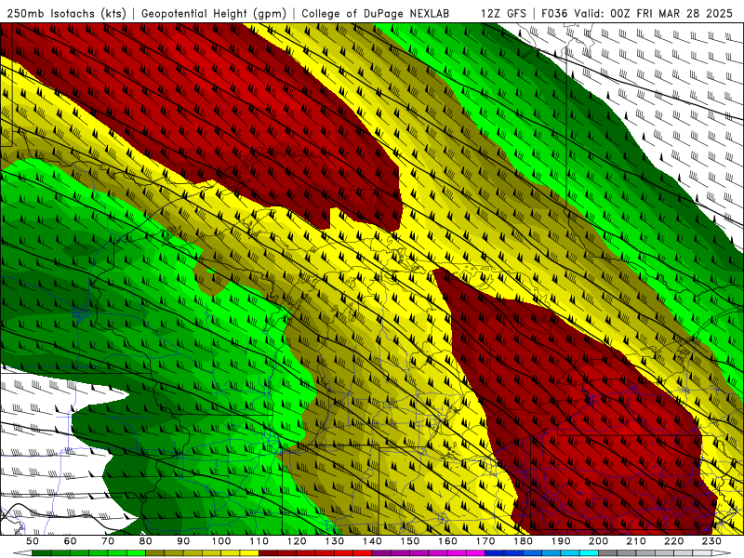Select the dark gray swatch right of 200
Image resolution: width=744 pixels, height=558 pixels.
(x=607, y=552)
